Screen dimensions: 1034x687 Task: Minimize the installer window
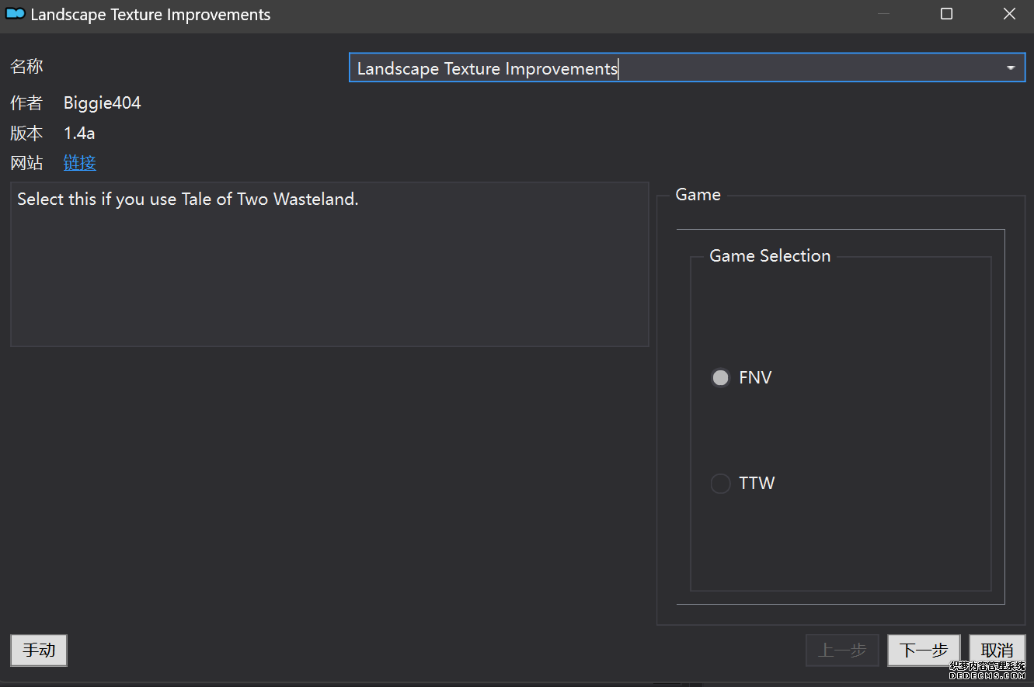(x=883, y=15)
